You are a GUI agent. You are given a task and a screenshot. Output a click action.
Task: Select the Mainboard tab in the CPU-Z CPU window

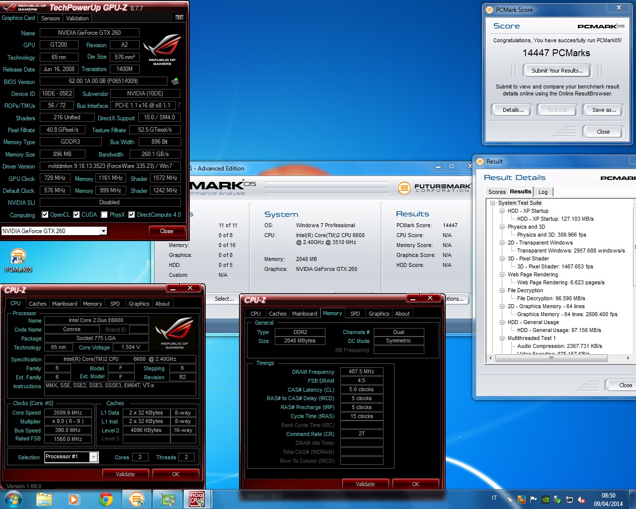click(x=65, y=304)
